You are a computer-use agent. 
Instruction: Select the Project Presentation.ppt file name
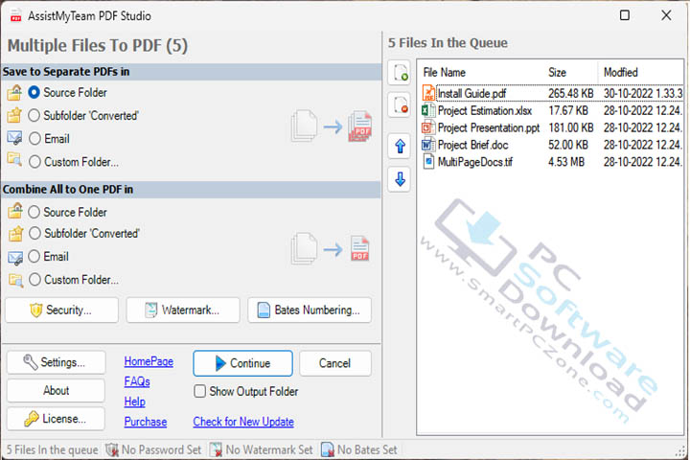(x=489, y=127)
